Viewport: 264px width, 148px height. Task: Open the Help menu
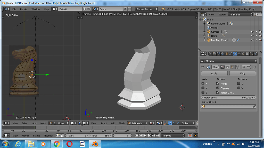[46, 9]
